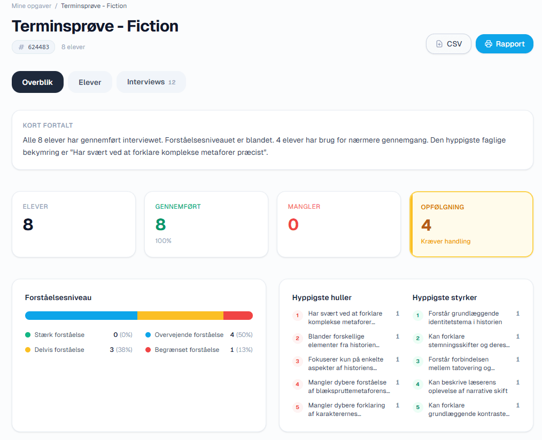Select the Gennemført statistics card
Screen dimensions: 542x440
pyautogui.click(x=206, y=224)
